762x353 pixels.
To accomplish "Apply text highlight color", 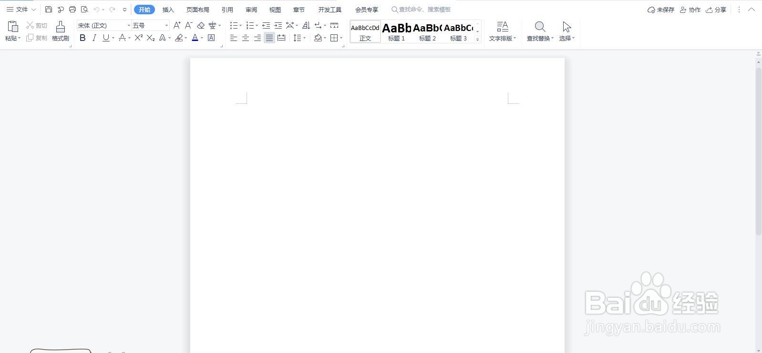I will coord(179,38).
